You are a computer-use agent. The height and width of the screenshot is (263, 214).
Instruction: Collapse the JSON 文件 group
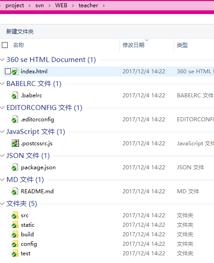(2, 156)
